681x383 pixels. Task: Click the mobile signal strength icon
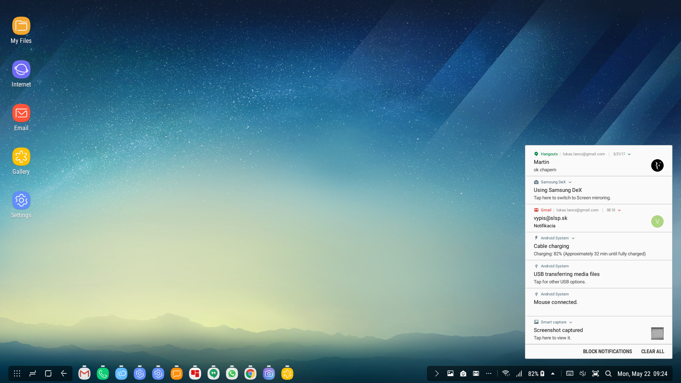(519, 373)
